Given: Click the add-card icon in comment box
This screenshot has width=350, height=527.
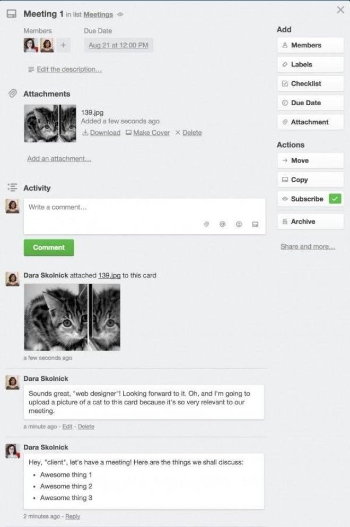Looking at the screenshot, I should coord(255,224).
